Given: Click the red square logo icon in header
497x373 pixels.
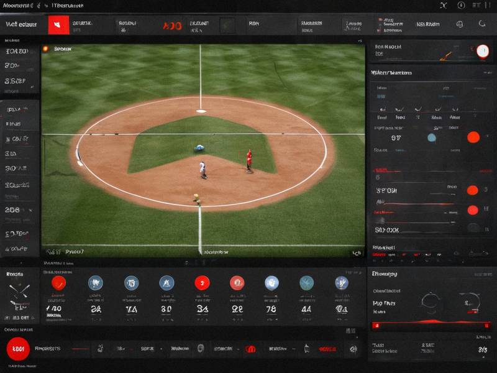Looking at the screenshot, I should (58, 24).
